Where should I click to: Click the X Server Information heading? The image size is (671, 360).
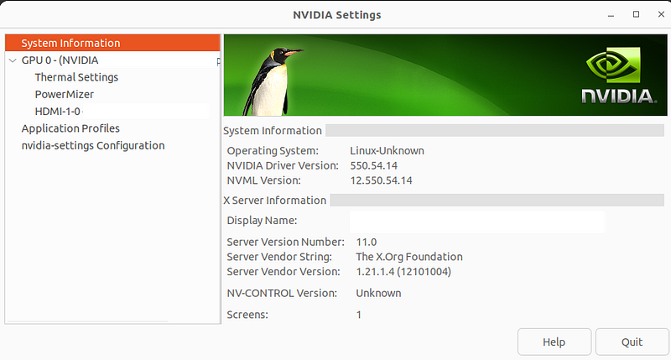point(275,201)
